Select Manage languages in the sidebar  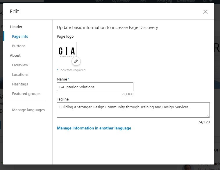coord(28,110)
